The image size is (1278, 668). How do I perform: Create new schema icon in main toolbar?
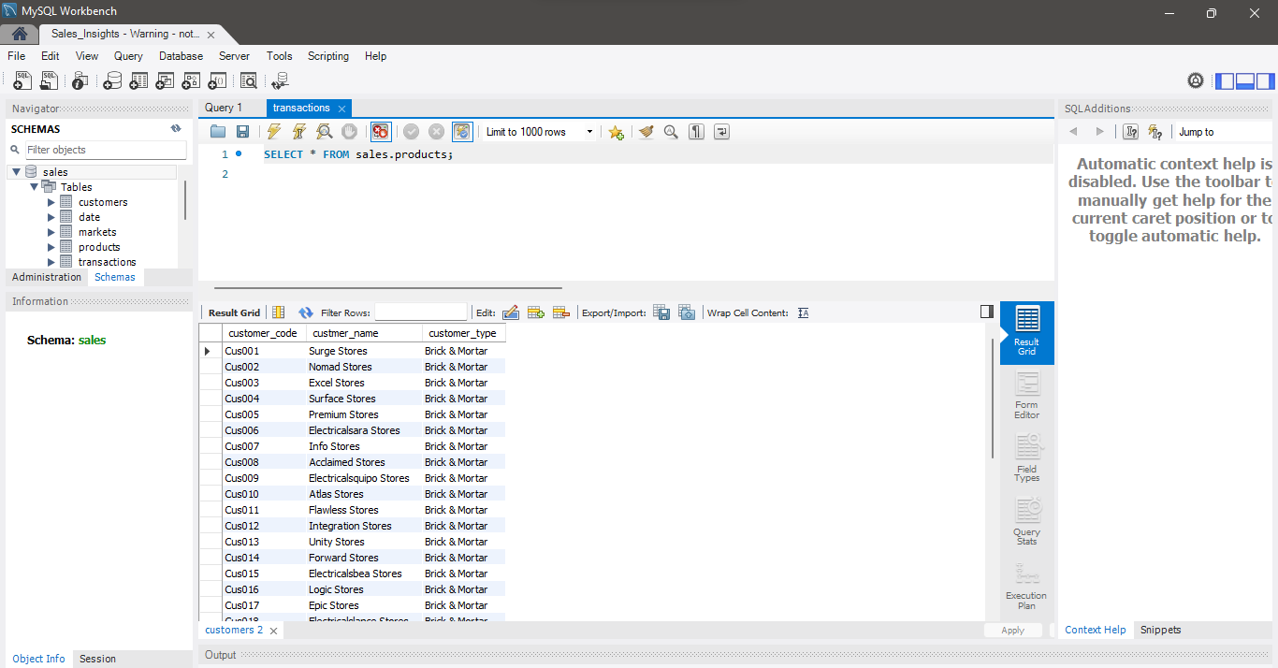(112, 80)
